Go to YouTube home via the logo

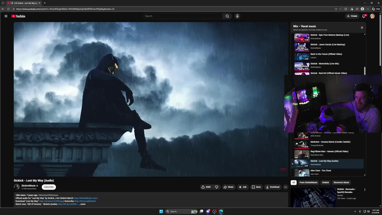19,16
